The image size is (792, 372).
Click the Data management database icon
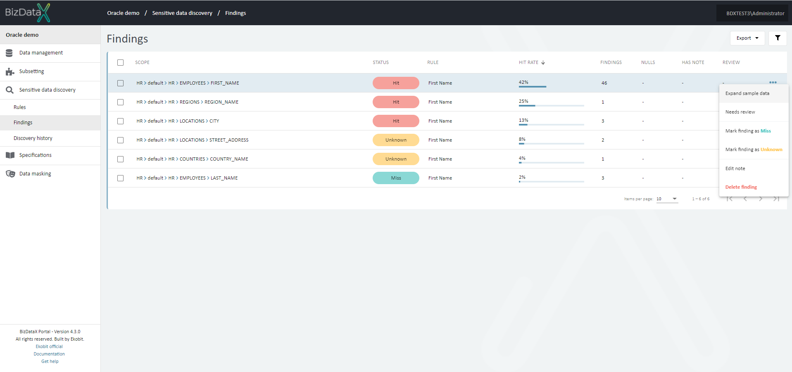click(9, 53)
